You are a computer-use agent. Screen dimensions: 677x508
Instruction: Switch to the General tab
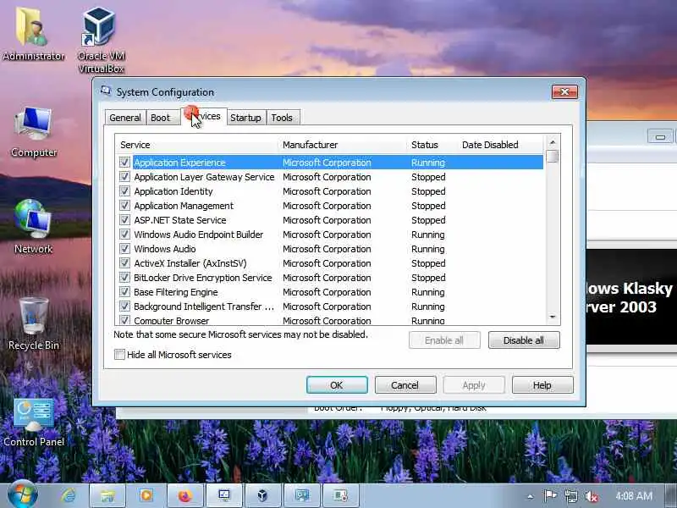click(125, 118)
